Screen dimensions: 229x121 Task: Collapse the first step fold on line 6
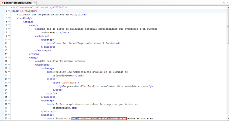[x=9, y=25]
